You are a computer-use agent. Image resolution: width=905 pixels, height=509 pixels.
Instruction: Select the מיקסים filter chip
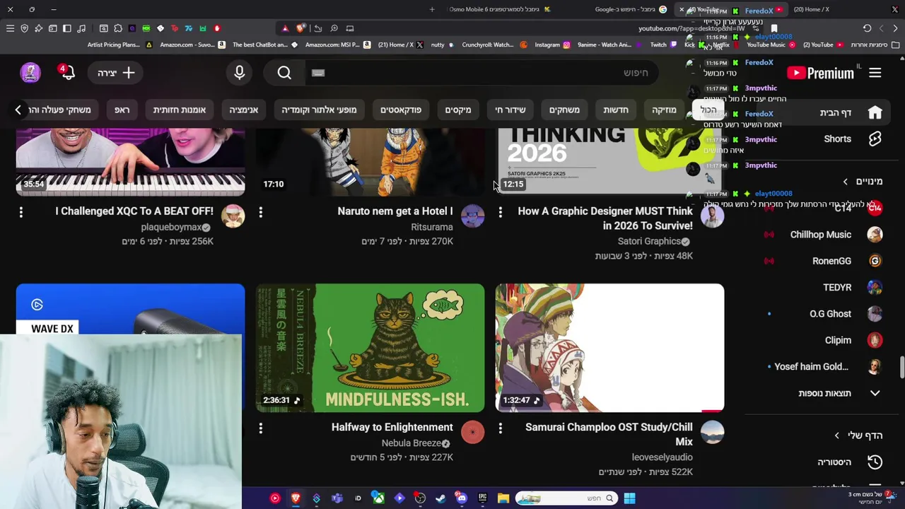click(x=457, y=110)
